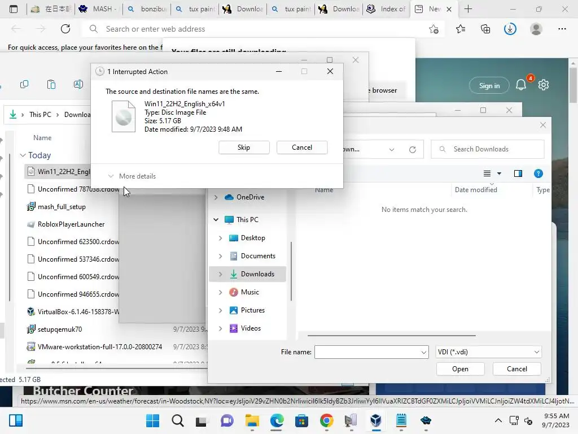Select the mash_full_setup file

62,207
